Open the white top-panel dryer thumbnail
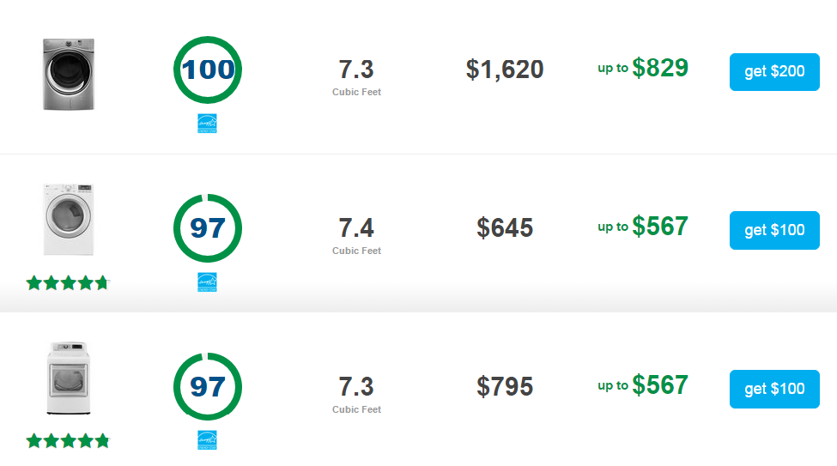Image resolution: width=837 pixels, height=466 pixels. [69, 378]
